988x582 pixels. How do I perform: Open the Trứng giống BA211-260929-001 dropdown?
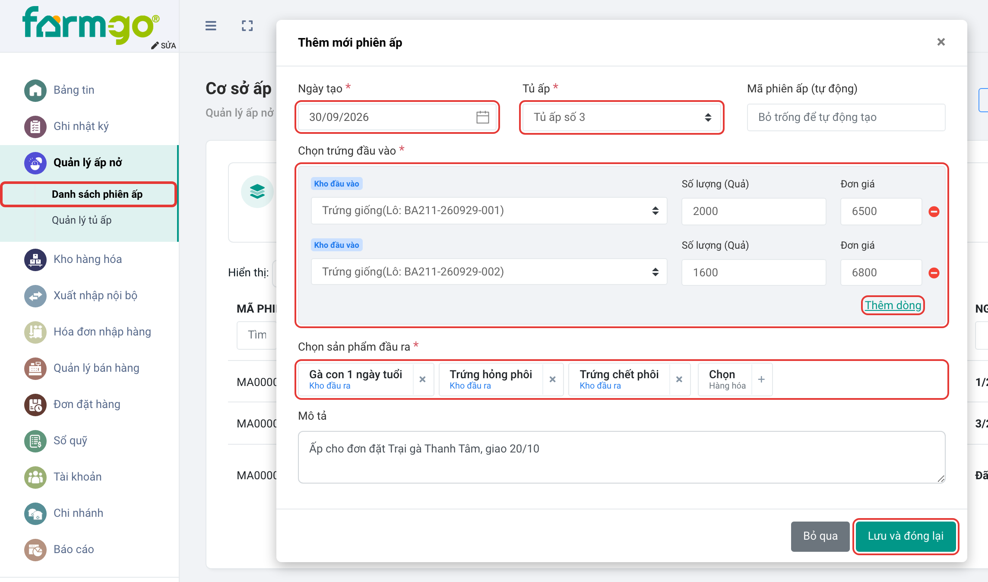(x=489, y=211)
